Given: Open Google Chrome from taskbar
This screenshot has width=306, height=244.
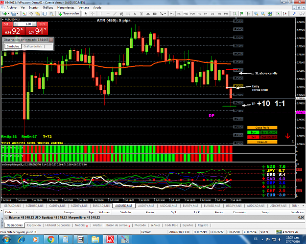Looking at the screenshot, I should [x=51, y=239].
